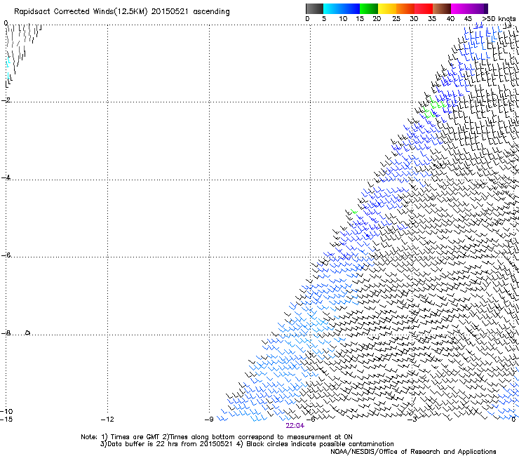The image size is (519, 456).
Task: Click the '-2' latitude axis label
Action: [x=6, y=100]
